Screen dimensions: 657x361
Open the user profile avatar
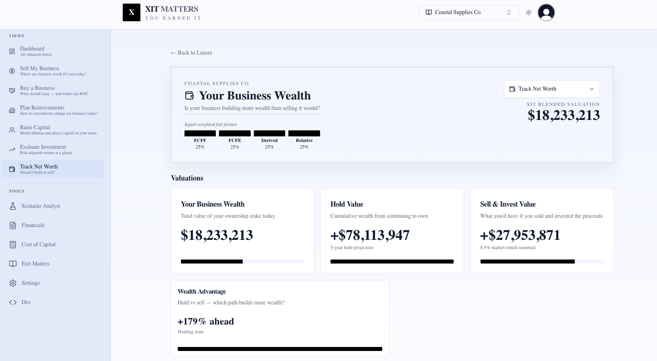pos(546,12)
